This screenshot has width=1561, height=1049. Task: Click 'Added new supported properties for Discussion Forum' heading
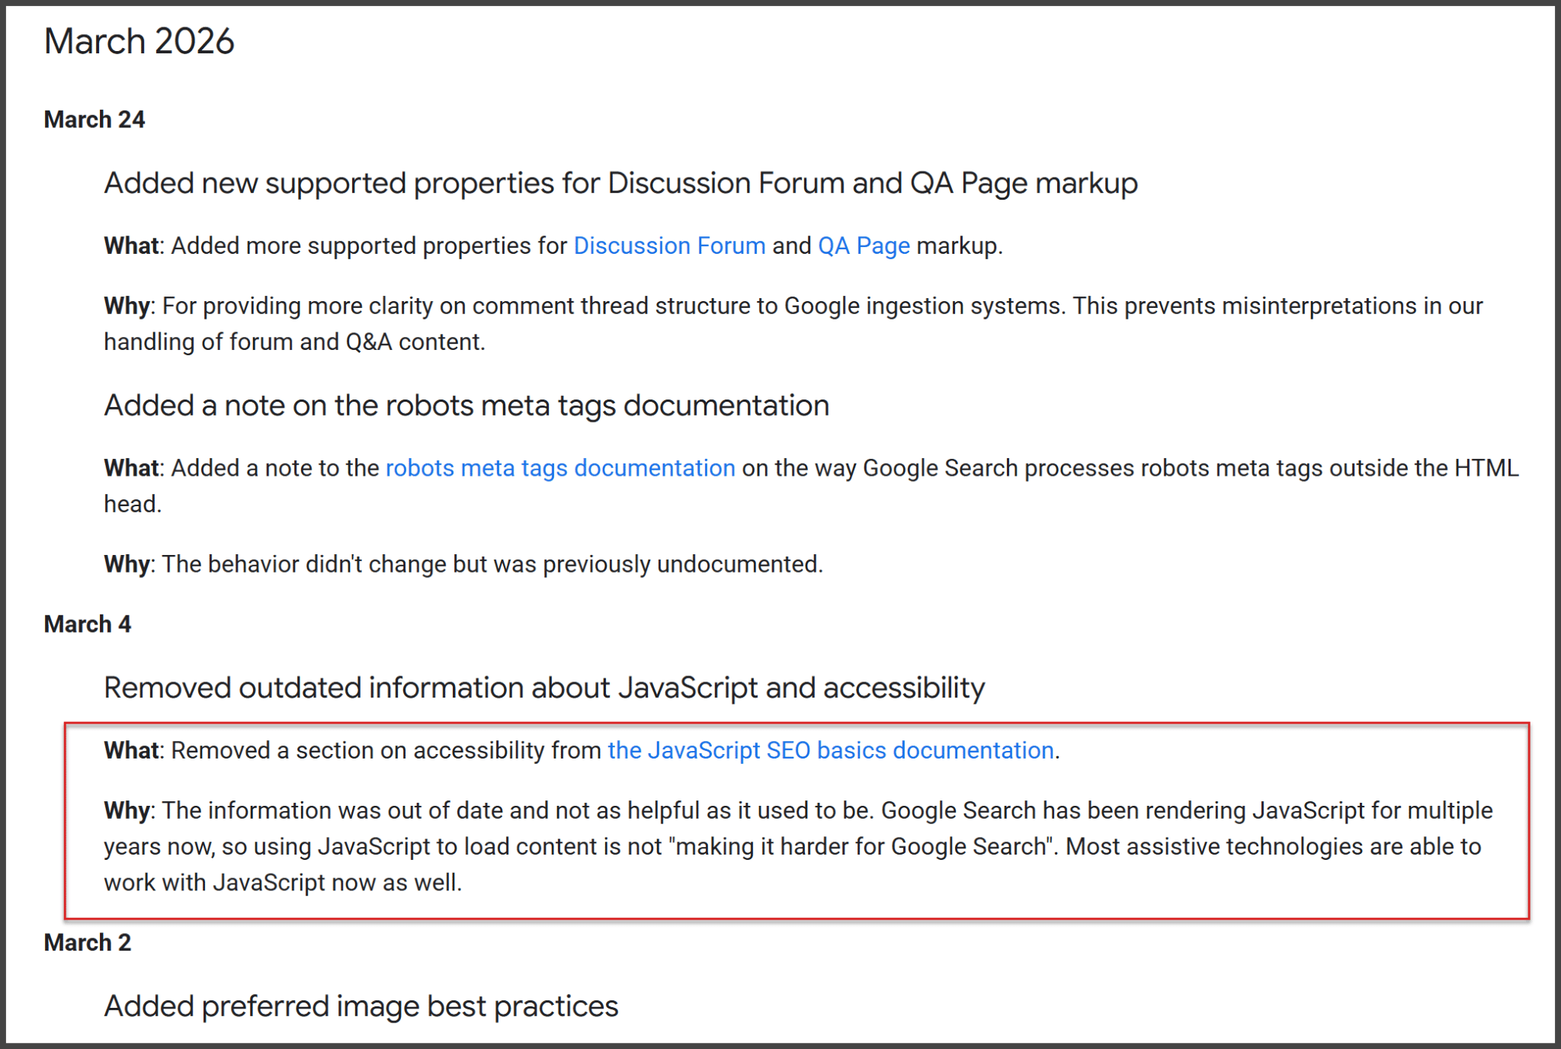[620, 184]
